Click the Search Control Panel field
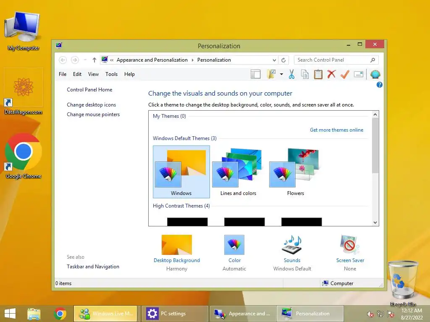This screenshot has height=322, width=430. [x=336, y=60]
